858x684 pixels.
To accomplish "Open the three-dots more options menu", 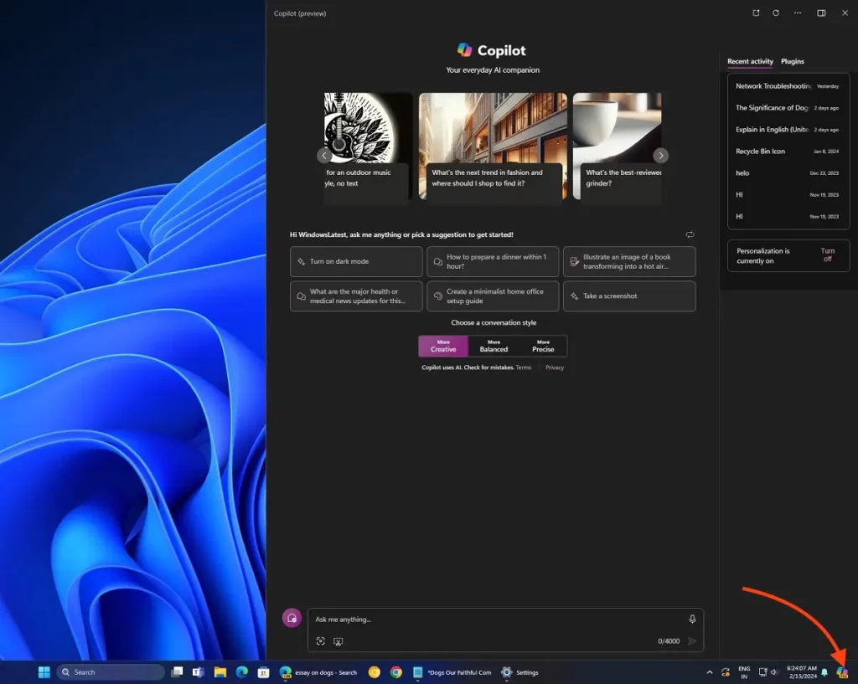I will coord(798,13).
